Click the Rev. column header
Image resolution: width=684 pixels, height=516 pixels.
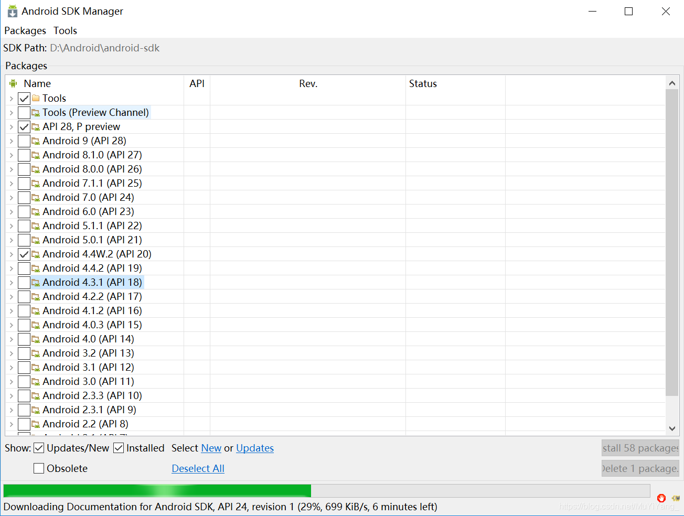[308, 83]
